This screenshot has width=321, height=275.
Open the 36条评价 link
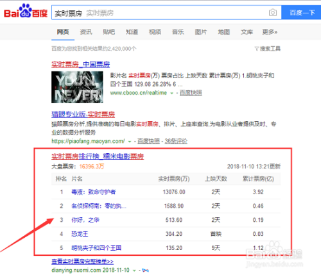point(176,141)
